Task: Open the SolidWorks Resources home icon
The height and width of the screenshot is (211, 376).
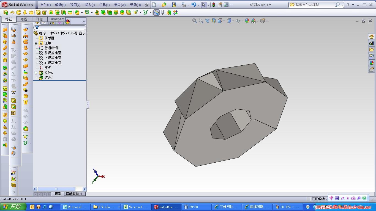Action: pyautogui.click(x=372, y=37)
